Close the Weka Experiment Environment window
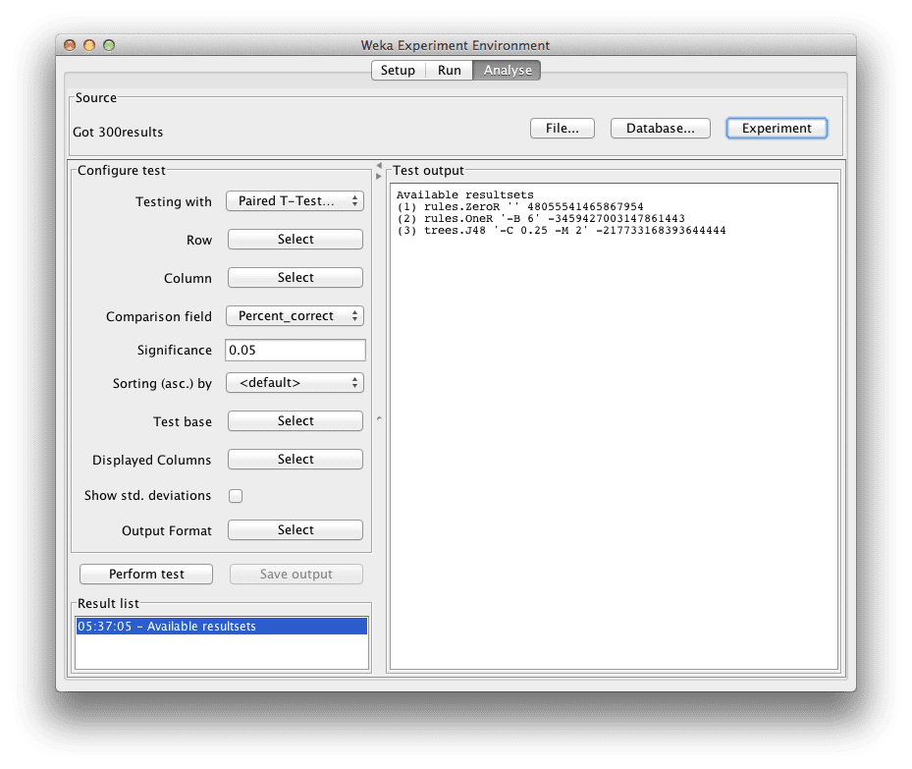The height and width of the screenshot is (769, 912). 70,45
